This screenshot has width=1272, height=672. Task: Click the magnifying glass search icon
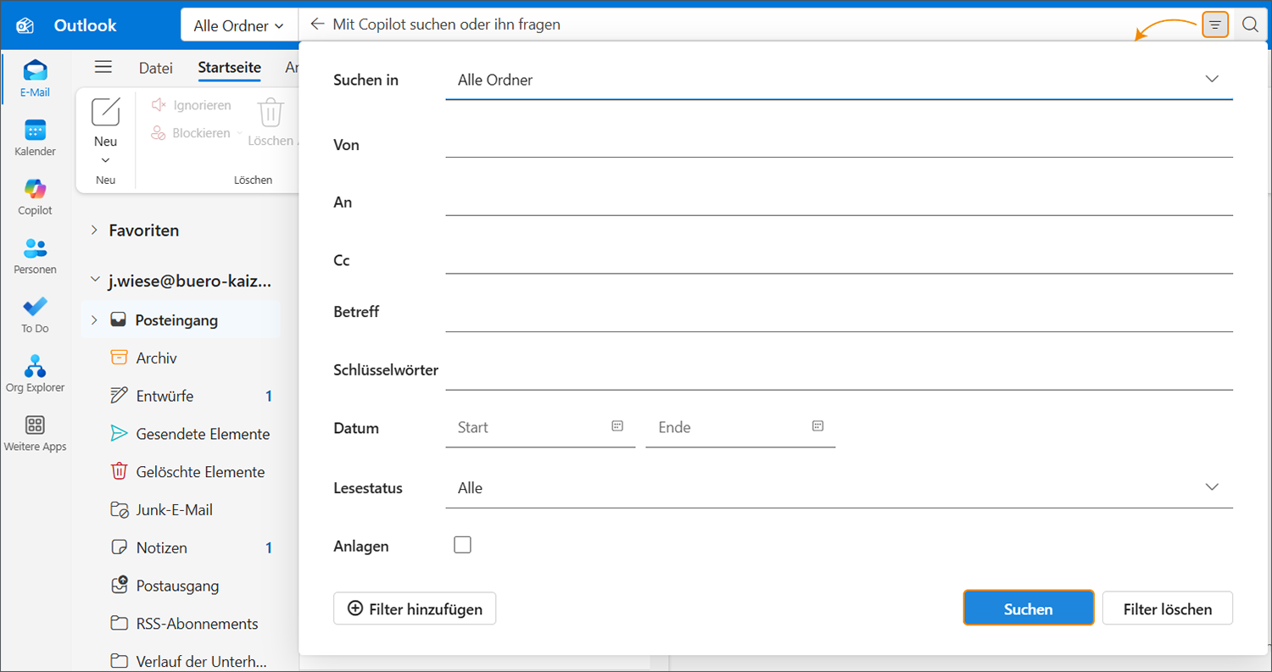coord(1250,25)
